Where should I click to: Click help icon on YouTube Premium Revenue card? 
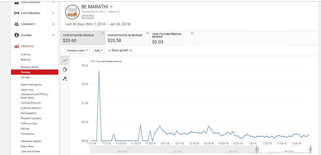[x=192, y=33]
